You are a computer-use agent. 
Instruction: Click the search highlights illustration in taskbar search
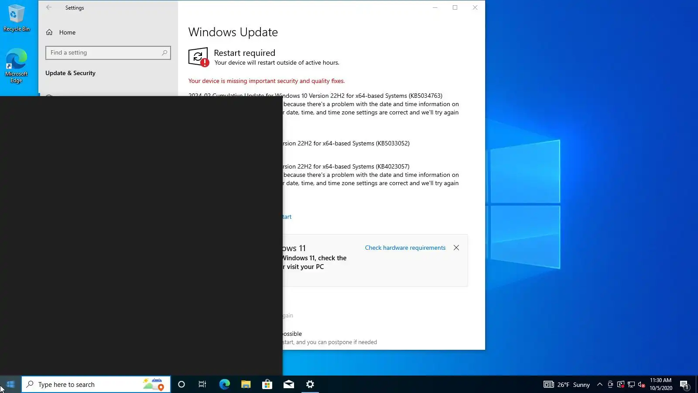coord(154,384)
